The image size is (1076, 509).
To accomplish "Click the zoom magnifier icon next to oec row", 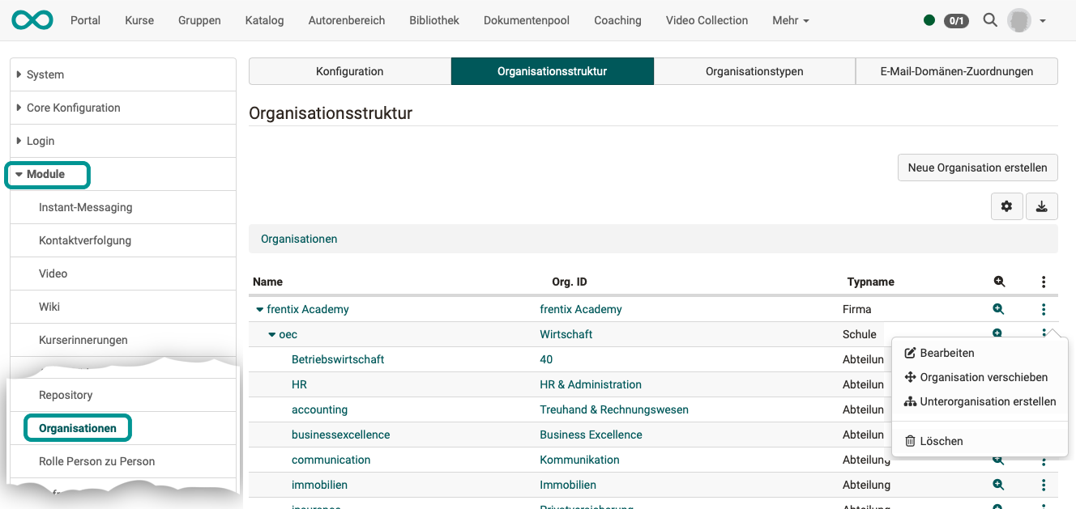I will click(x=997, y=334).
